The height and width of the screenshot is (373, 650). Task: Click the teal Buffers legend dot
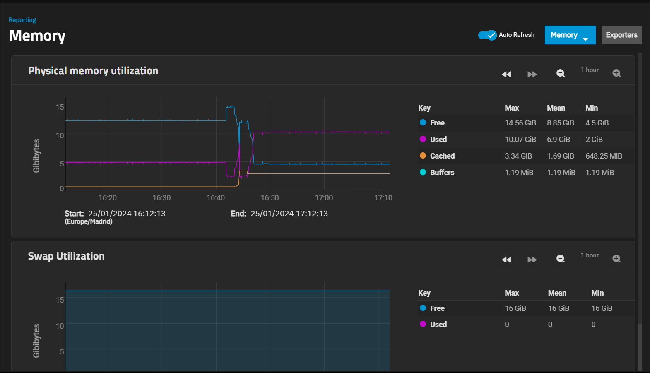[x=423, y=172]
